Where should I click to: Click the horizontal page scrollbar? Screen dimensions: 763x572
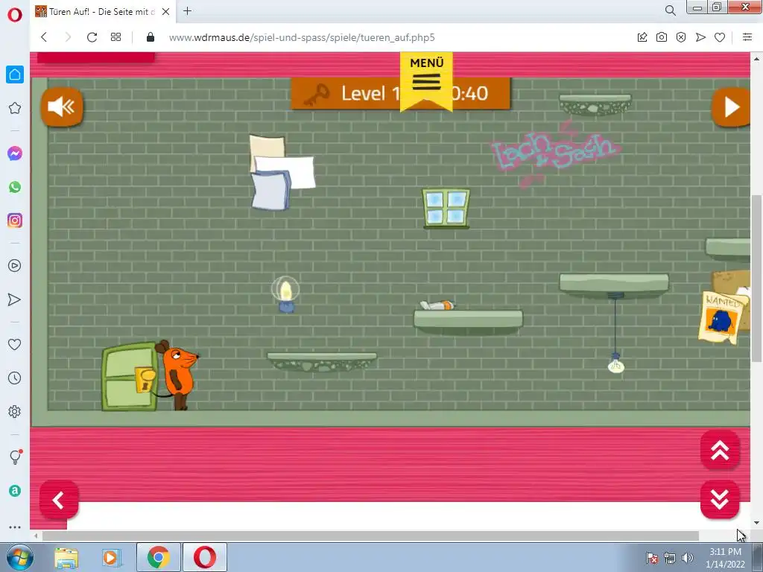point(371,536)
